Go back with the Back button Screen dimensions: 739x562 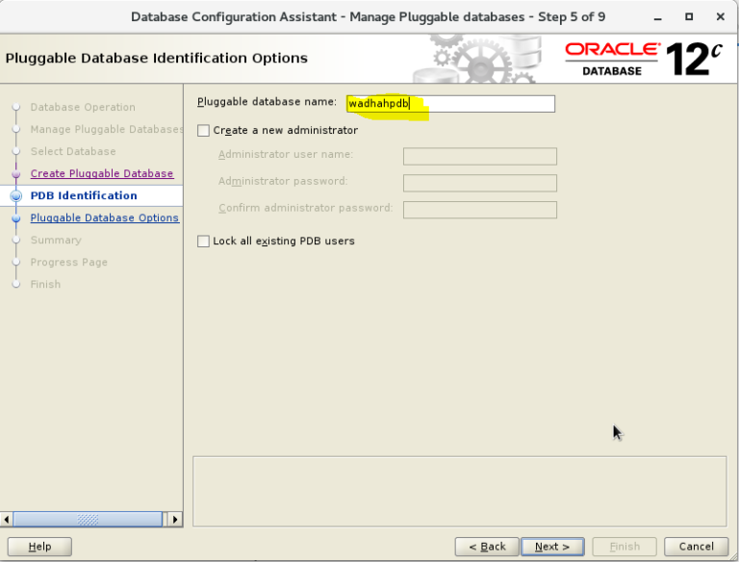click(x=487, y=547)
